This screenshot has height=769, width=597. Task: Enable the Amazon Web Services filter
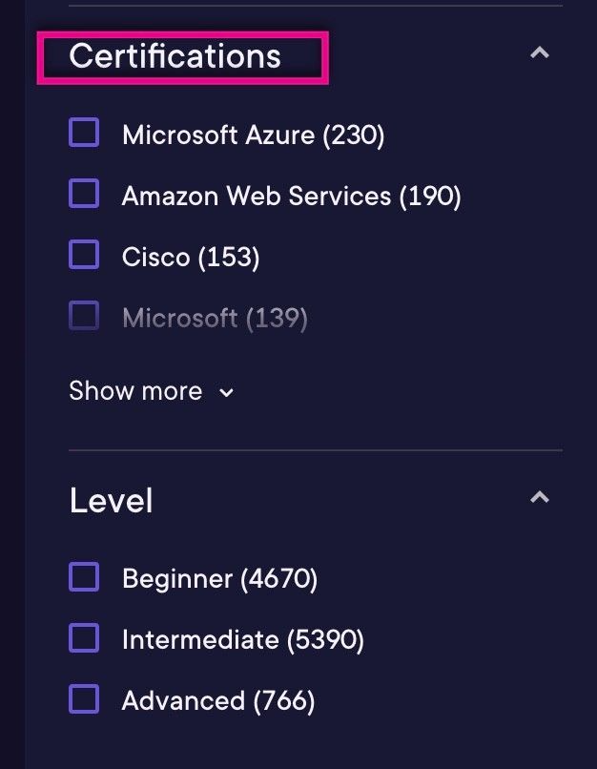point(84,194)
